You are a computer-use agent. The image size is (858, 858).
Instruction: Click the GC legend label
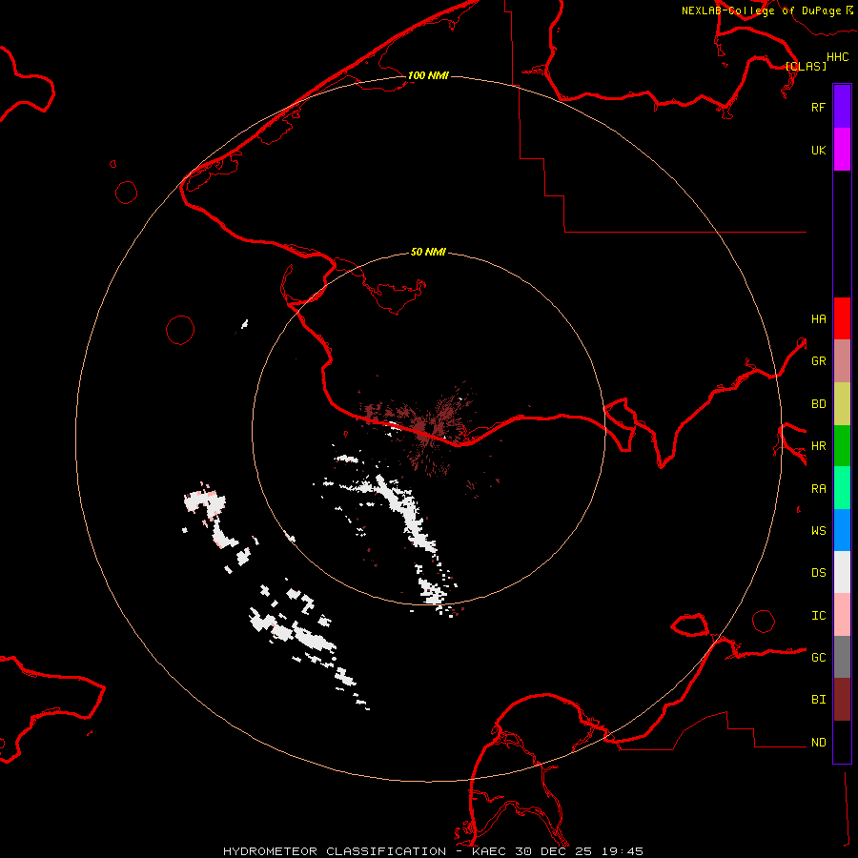click(x=818, y=658)
